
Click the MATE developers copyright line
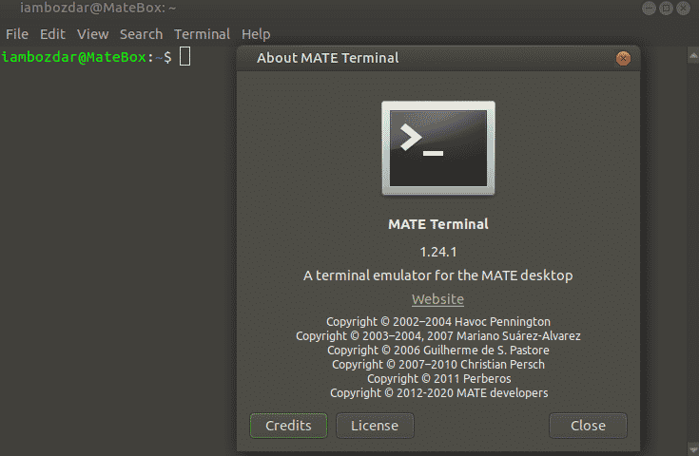[x=439, y=392]
